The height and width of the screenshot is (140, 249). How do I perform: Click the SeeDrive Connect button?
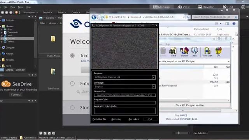coord(16,94)
